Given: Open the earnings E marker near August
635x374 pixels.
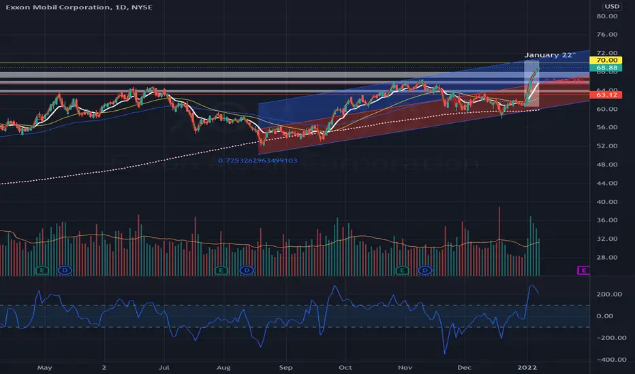Looking at the screenshot, I should click(x=221, y=270).
